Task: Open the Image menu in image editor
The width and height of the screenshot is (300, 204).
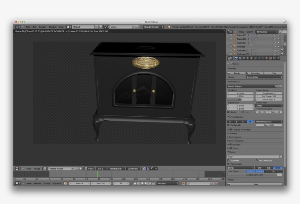Action: tap(37, 169)
